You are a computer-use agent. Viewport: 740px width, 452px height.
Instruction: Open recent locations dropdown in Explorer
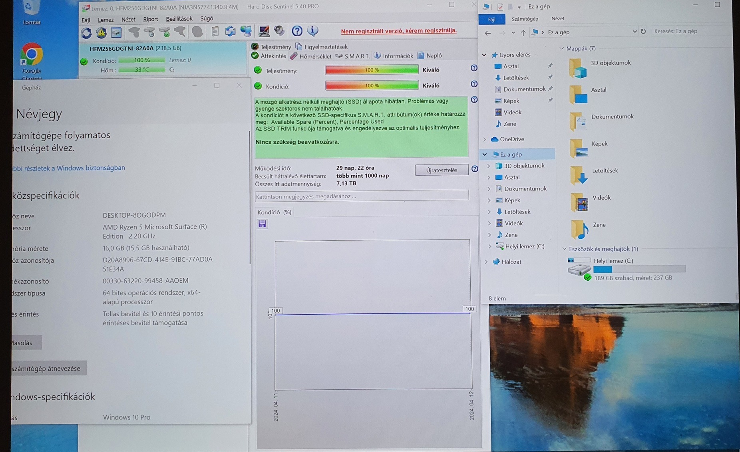(x=513, y=33)
